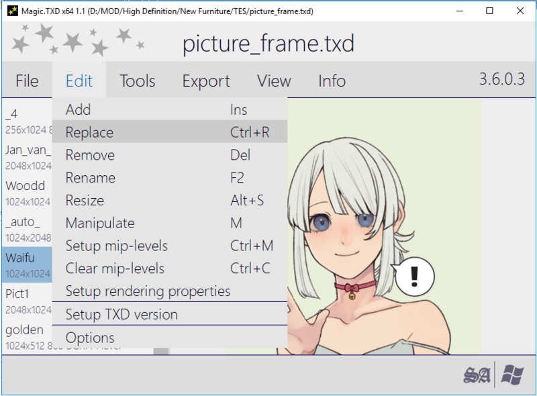This screenshot has height=396, width=537.
Task: Click the Waifu texture preview image
Action: click(384, 227)
